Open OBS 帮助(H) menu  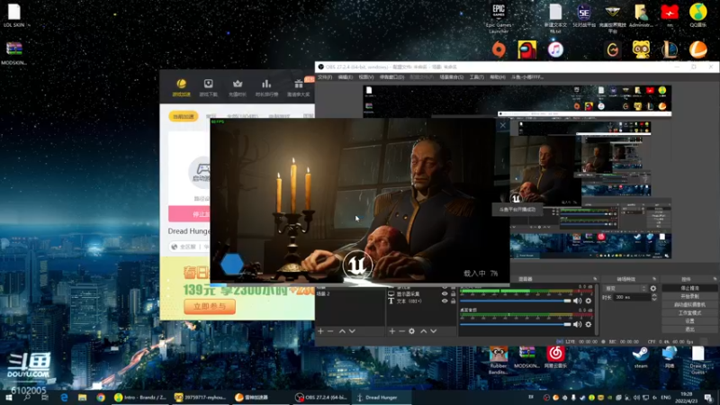498,77
